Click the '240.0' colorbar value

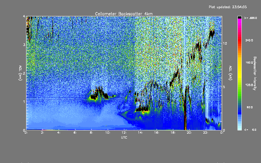coord(249,40)
